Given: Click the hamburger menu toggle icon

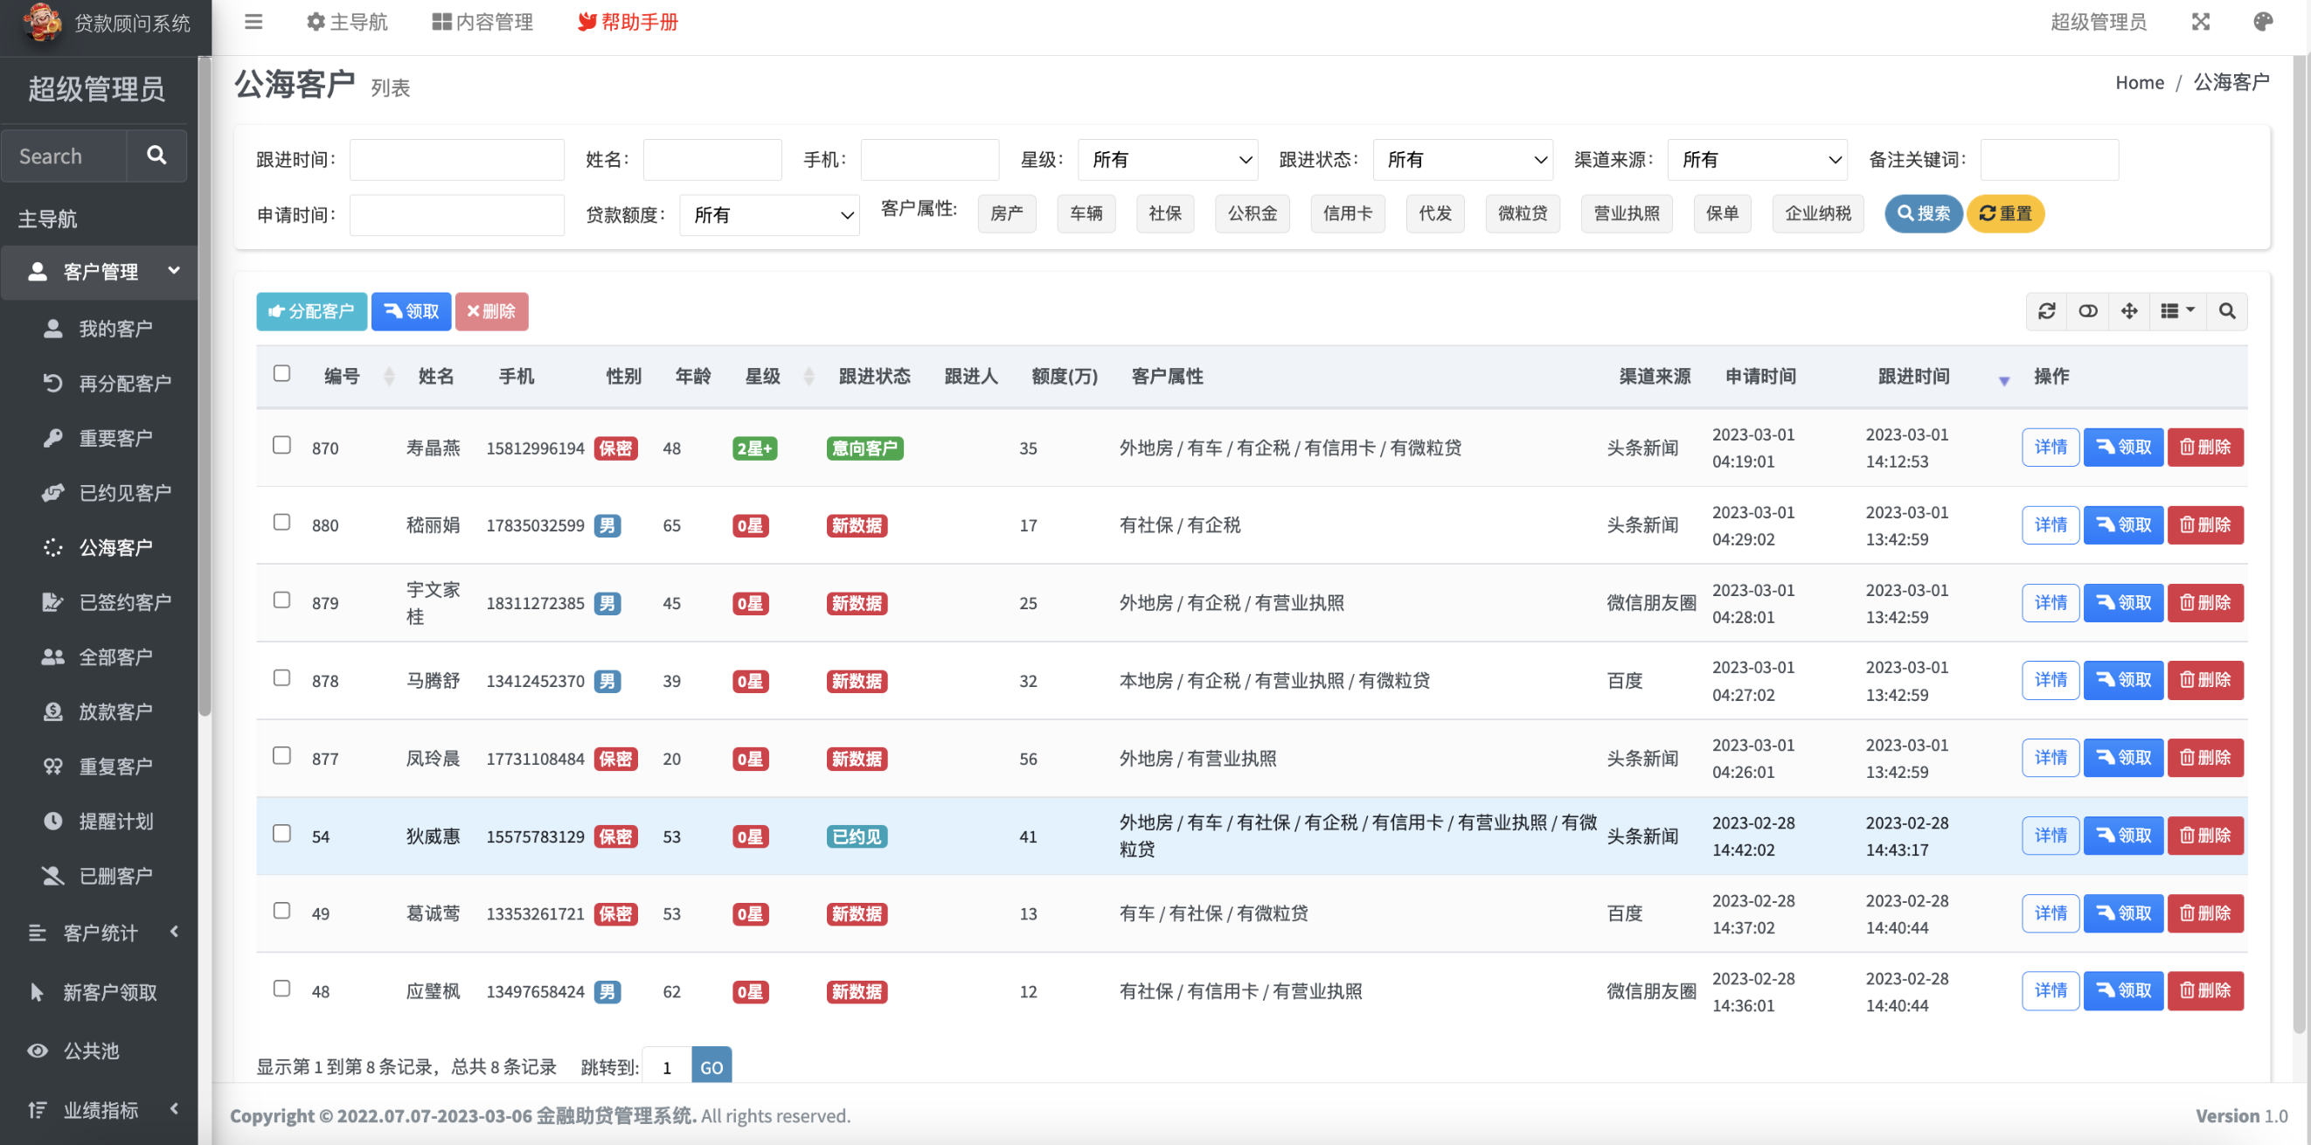Looking at the screenshot, I should [253, 22].
